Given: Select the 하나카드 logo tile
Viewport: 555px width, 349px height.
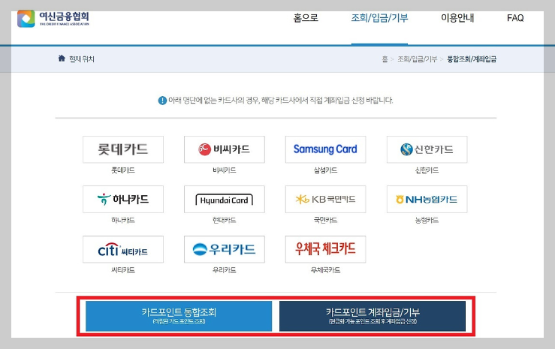Looking at the screenshot, I should [123, 200].
